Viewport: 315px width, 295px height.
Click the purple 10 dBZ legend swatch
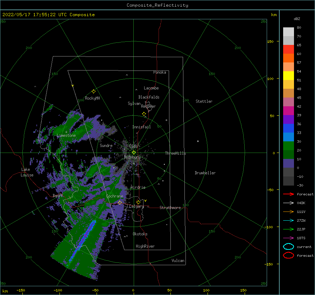coord(288,163)
